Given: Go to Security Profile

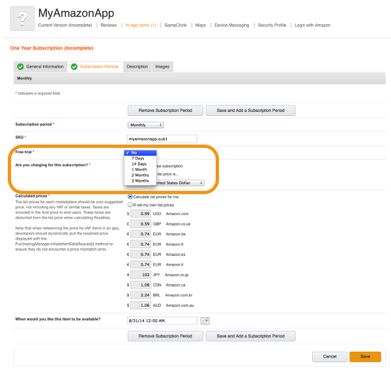Looking at the screenshot, I should point(272,25).
